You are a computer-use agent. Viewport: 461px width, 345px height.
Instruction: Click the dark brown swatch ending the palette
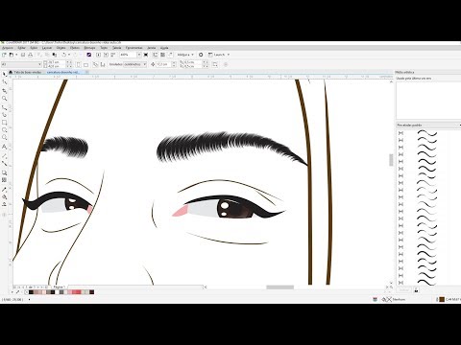coord(92,292)
